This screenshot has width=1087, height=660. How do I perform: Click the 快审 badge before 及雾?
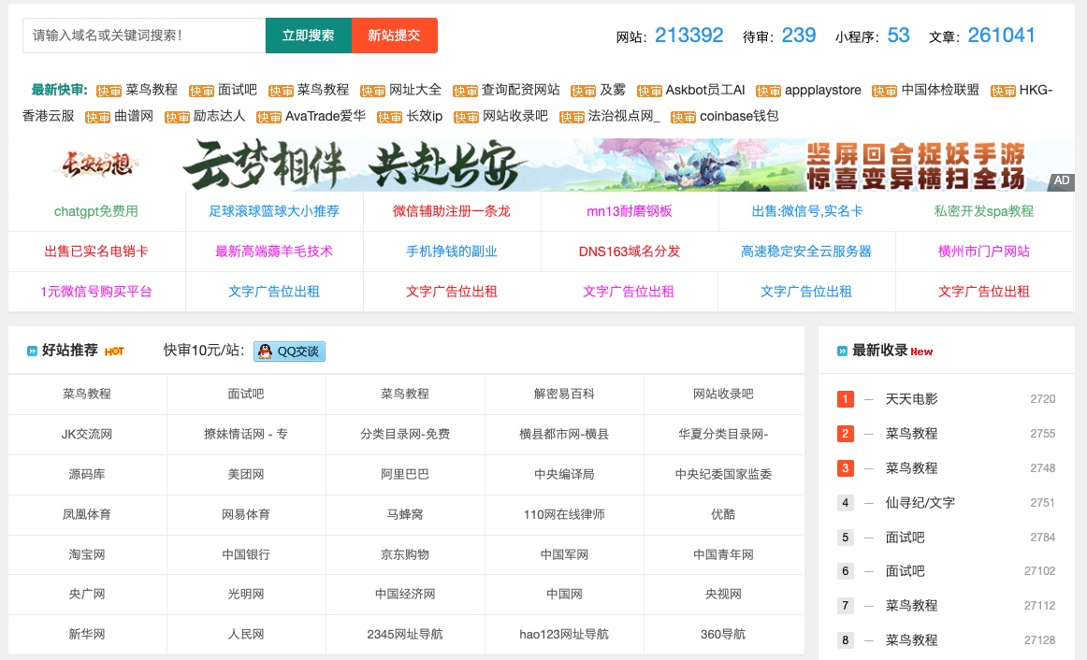tap(583, 92)
